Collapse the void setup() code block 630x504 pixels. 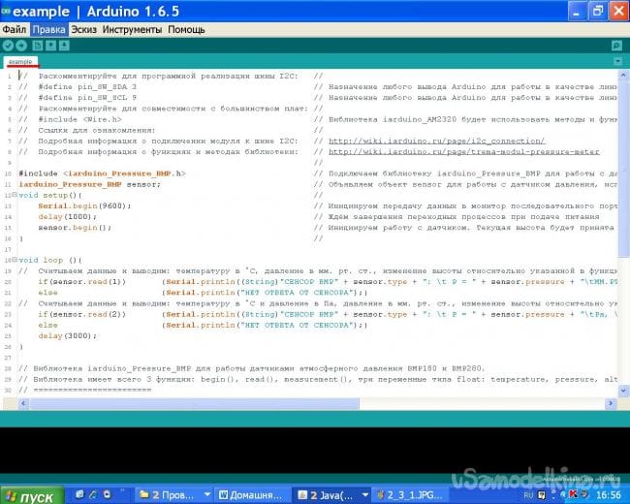point(14,194)
